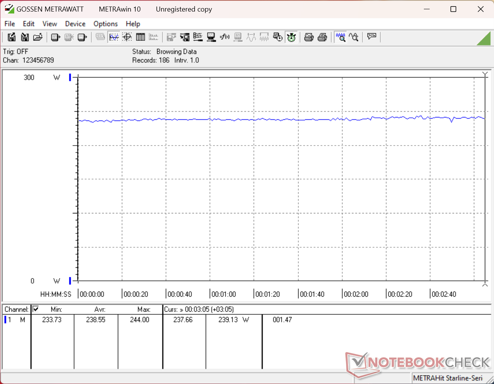Click the plain printer icon

[x=322, y=37]
